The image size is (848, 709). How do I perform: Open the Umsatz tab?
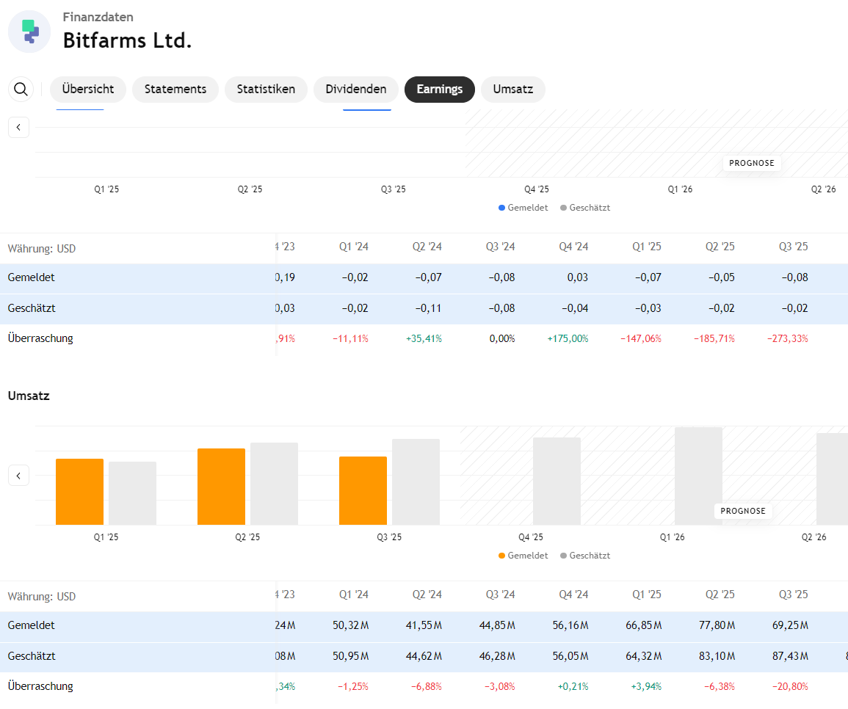(x=513, y=90)
